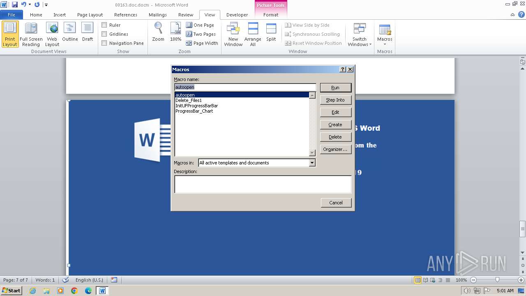Select Print Layout status bar view button
Image resolution: width=526 pixels, height=296 pixels.
pos(418,280)
